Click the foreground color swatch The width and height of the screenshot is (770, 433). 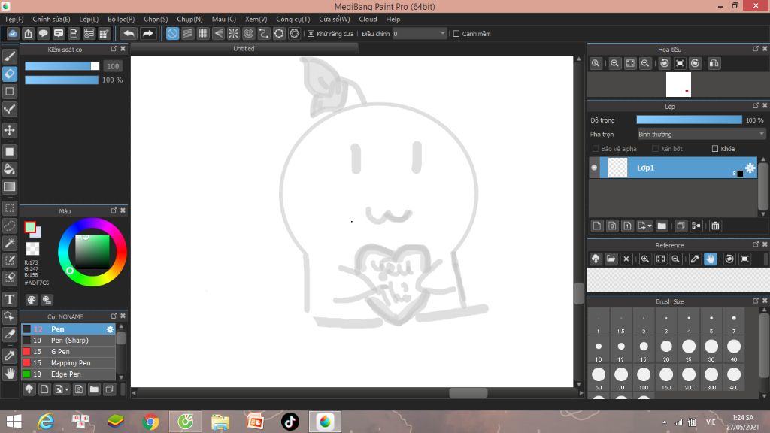pos(30,227)
